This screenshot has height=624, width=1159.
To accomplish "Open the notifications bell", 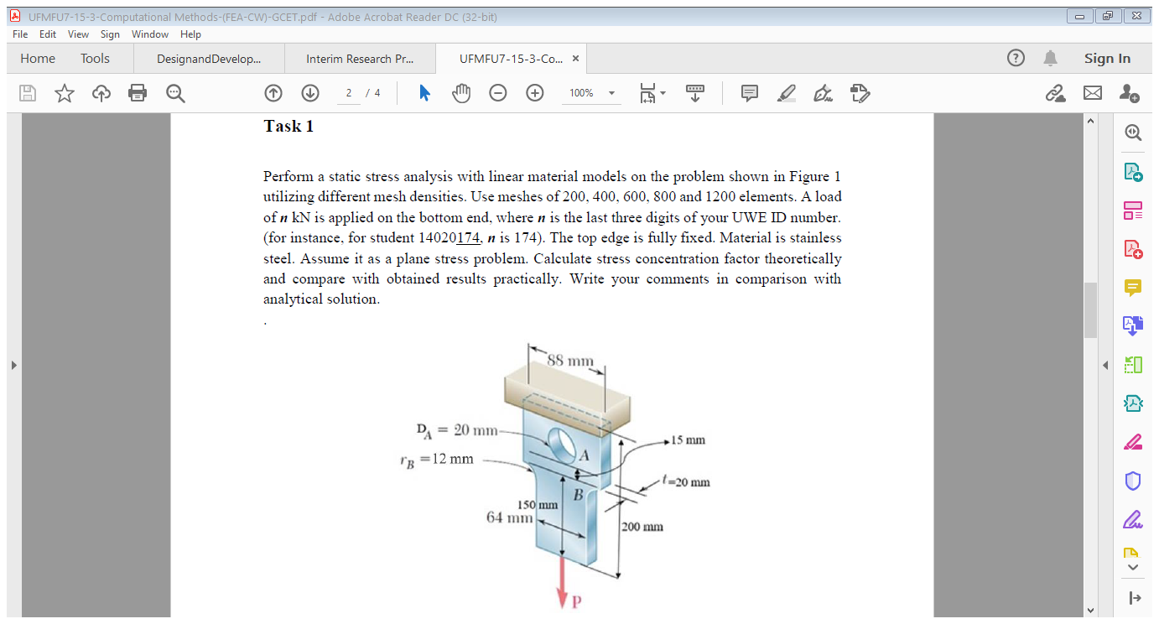I will click(x=1050, y=58).
